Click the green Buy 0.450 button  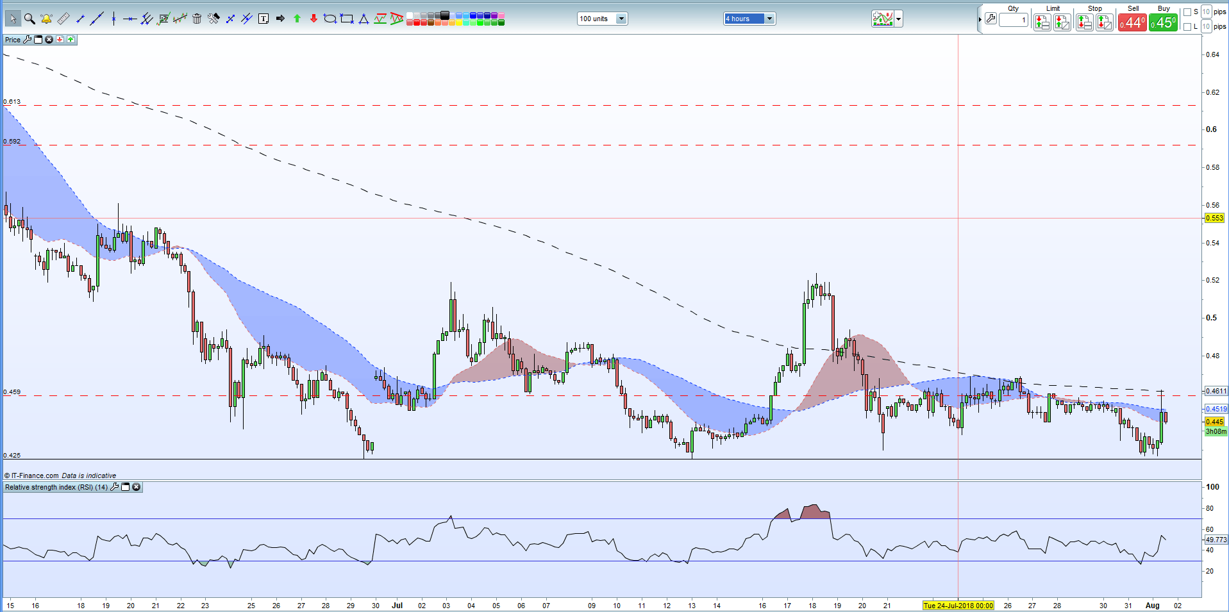tap(1163, 22)
